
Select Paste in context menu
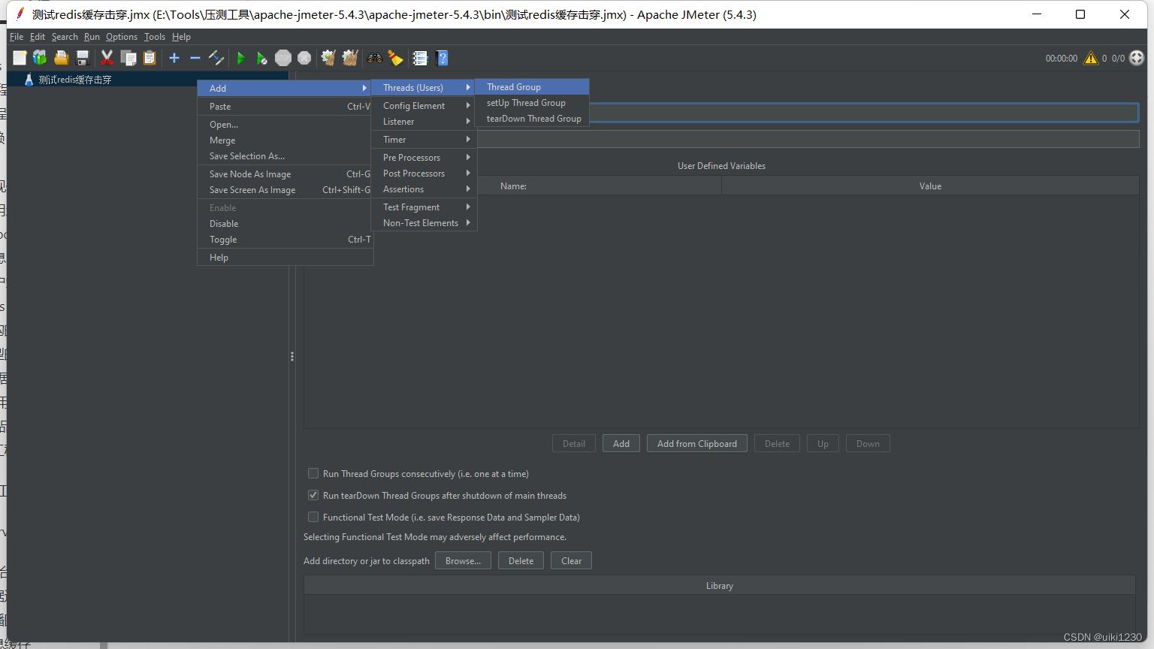[x=285, y=107]
